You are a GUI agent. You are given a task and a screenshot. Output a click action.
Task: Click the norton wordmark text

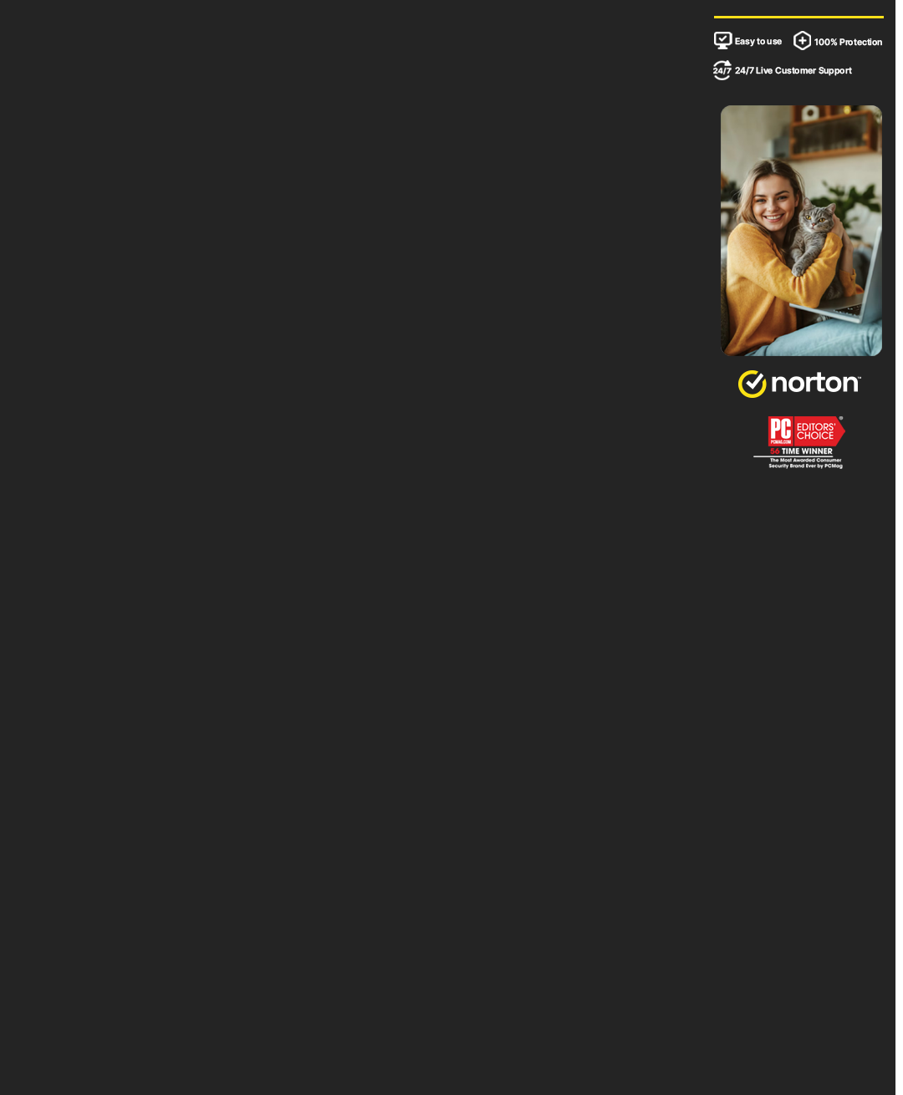pos(815,383)
